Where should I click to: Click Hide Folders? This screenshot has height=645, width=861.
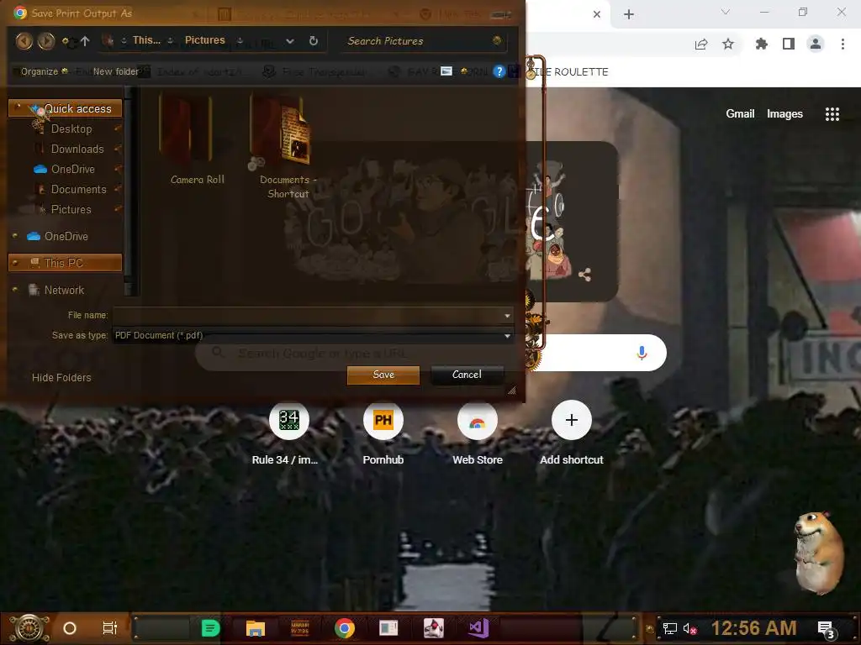click(x=61, y=377)
